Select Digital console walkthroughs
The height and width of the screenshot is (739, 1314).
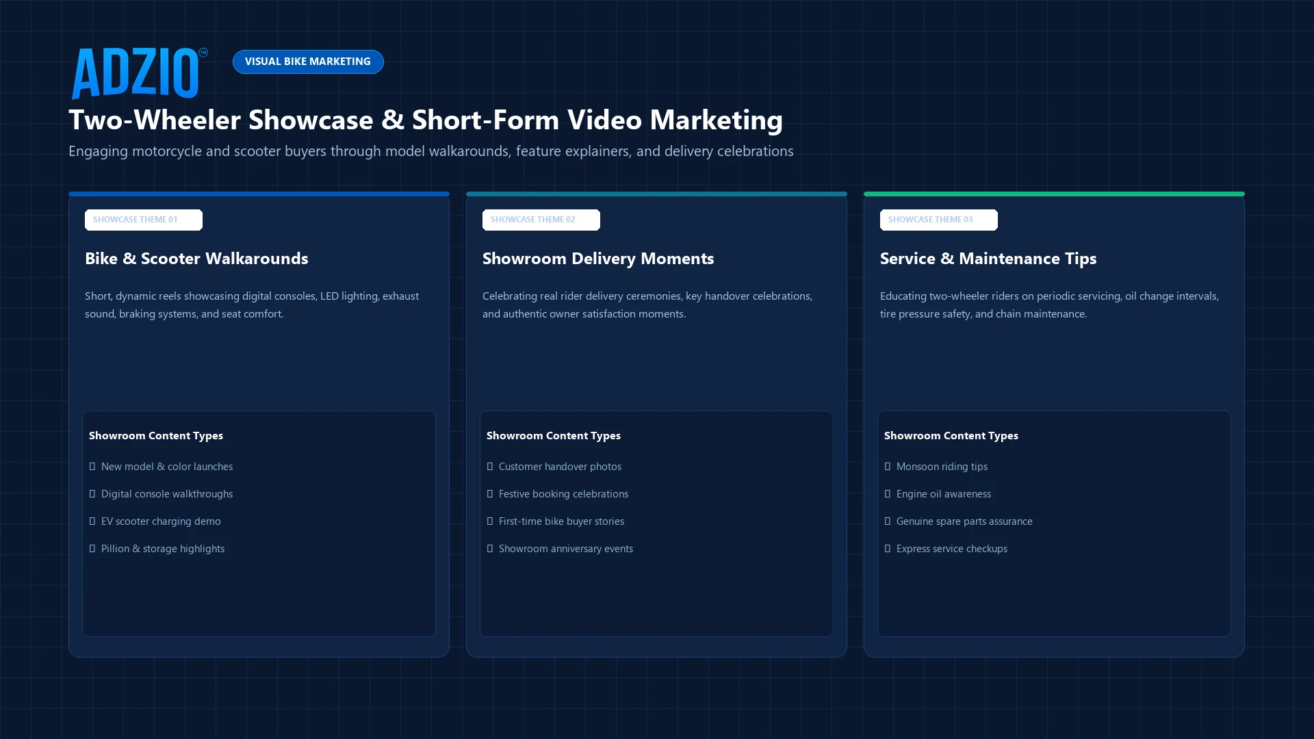pos(167,494)
